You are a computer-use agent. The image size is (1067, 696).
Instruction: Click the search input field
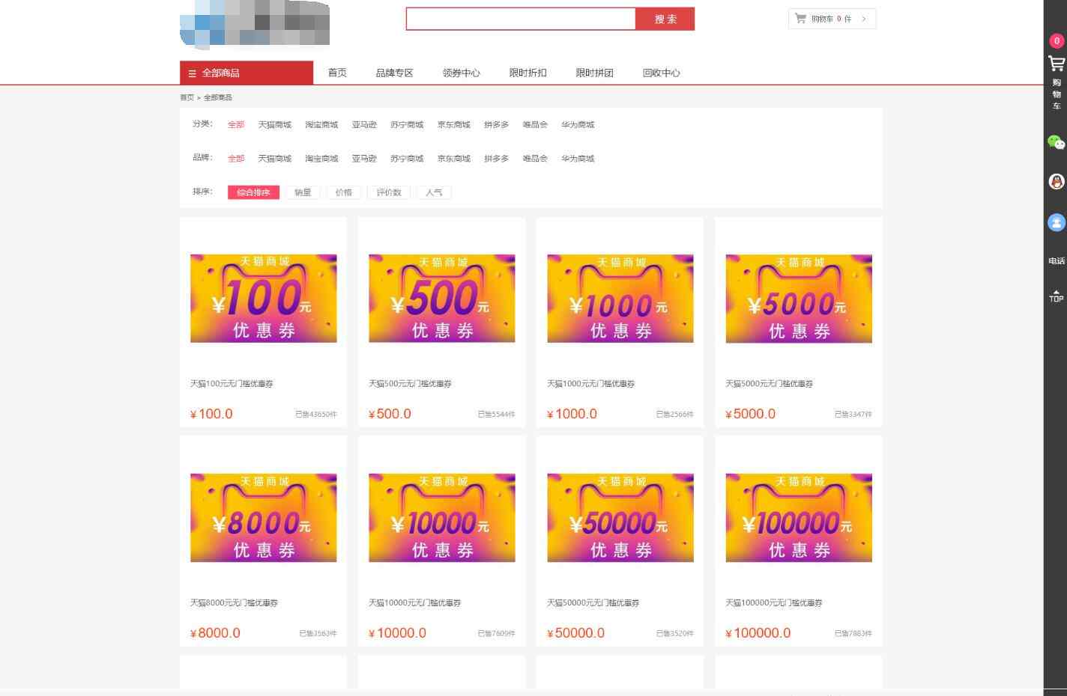pyautogui.click(x=520, y=19)
